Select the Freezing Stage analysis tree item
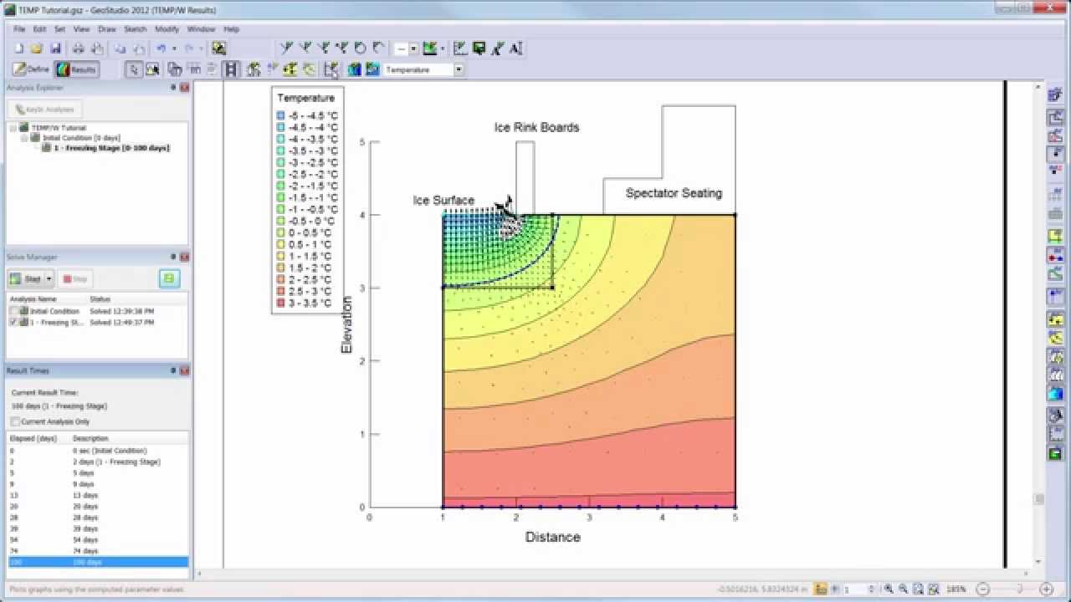 pyautogui.click(x=111, y=148)
